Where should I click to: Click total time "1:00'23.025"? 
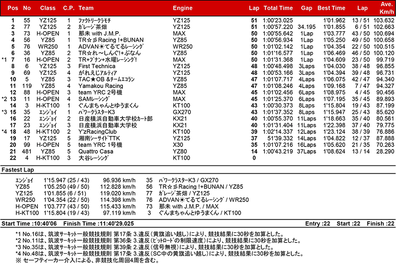278,21
